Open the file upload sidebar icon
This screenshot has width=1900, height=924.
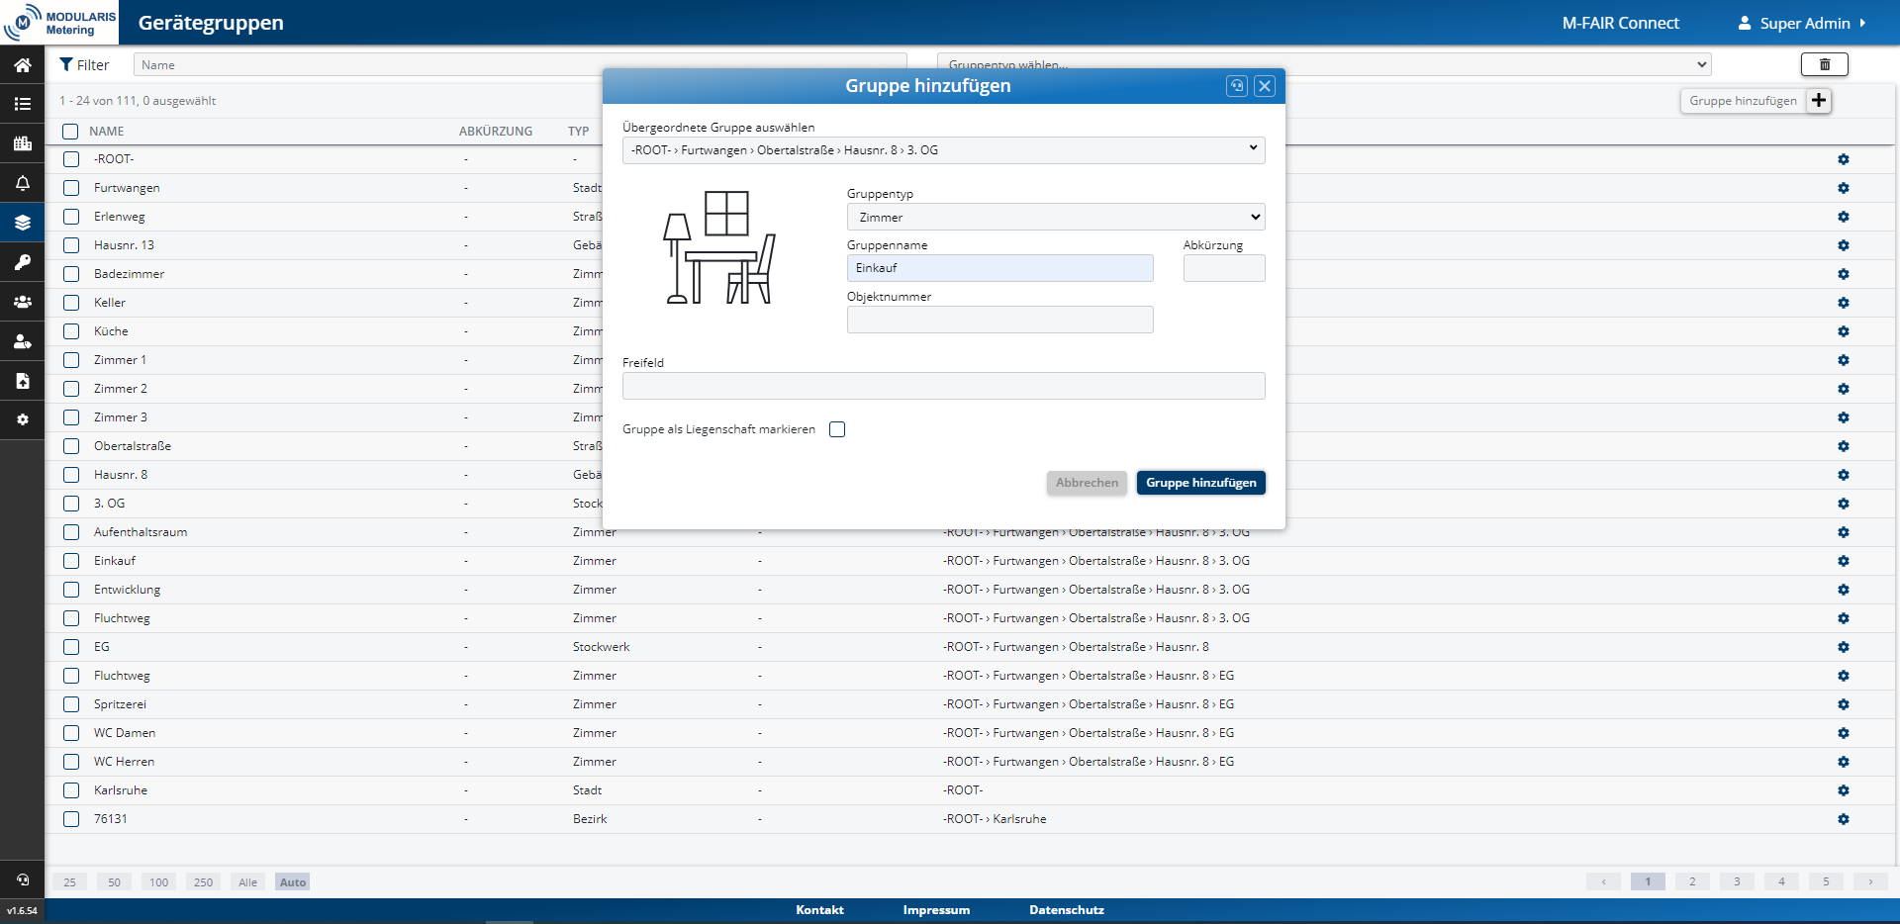coord(22,381)
